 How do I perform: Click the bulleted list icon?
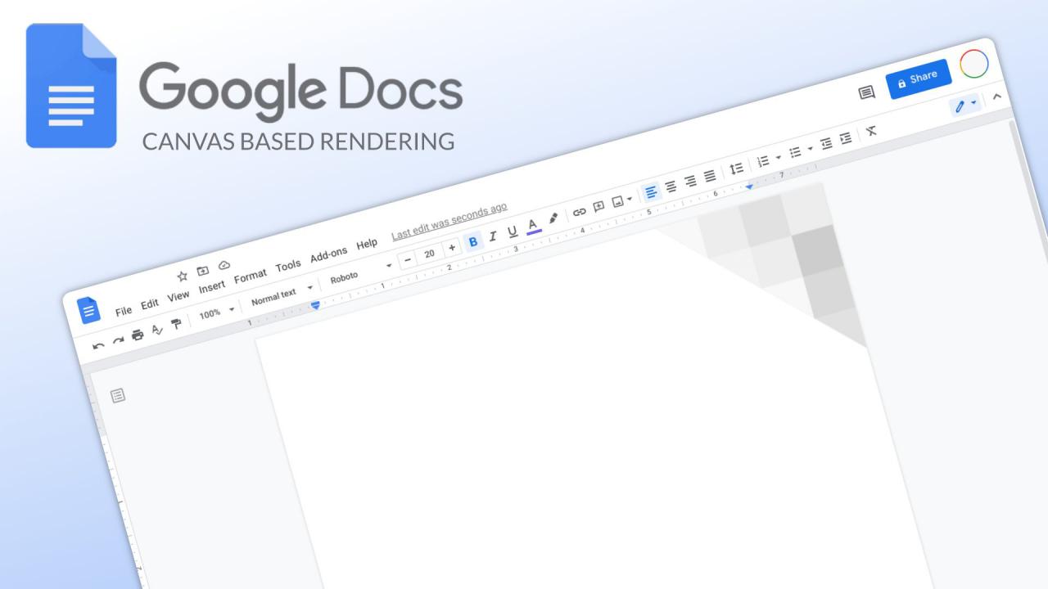point(794,152)
